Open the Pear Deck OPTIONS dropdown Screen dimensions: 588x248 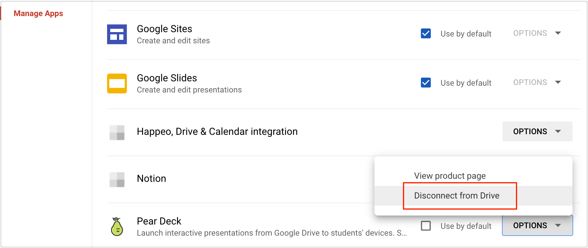[537, 225]
